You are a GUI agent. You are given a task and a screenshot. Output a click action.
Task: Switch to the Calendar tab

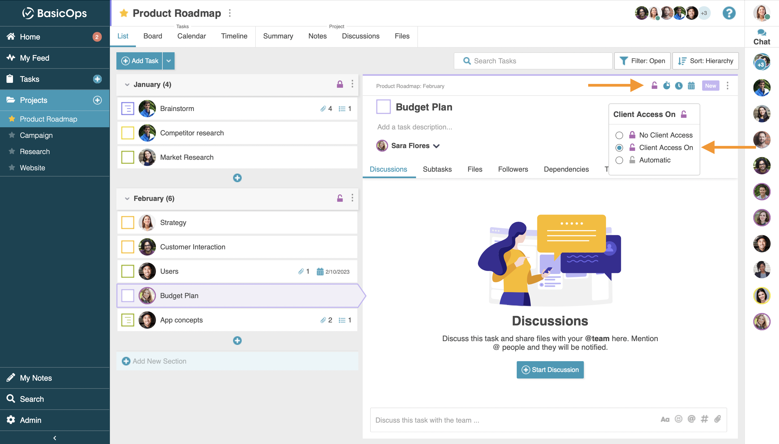click(x=191, y=36)
